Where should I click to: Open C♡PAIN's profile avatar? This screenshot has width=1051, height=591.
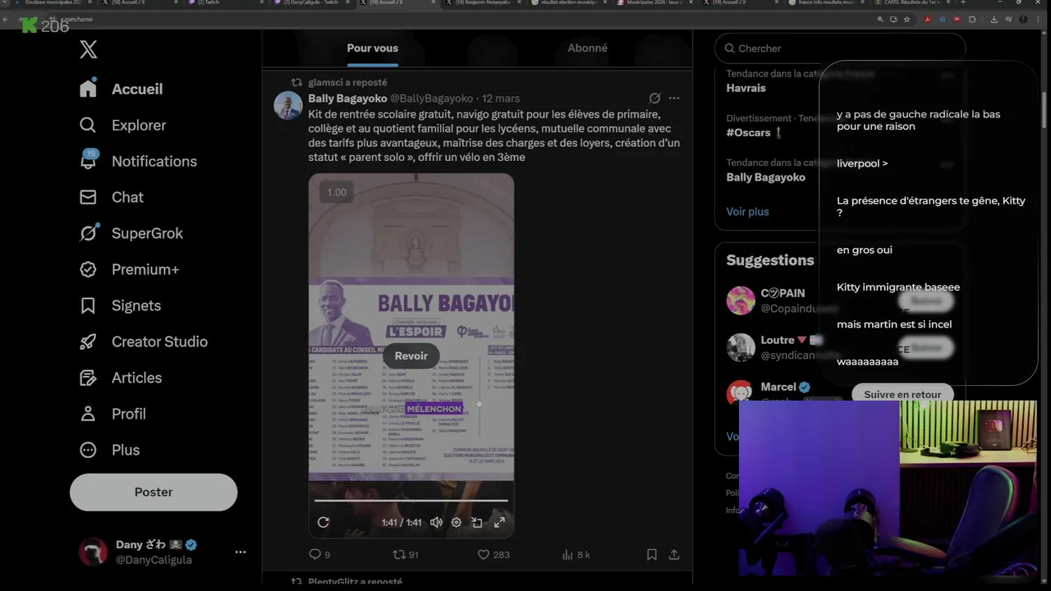point(741,300)
